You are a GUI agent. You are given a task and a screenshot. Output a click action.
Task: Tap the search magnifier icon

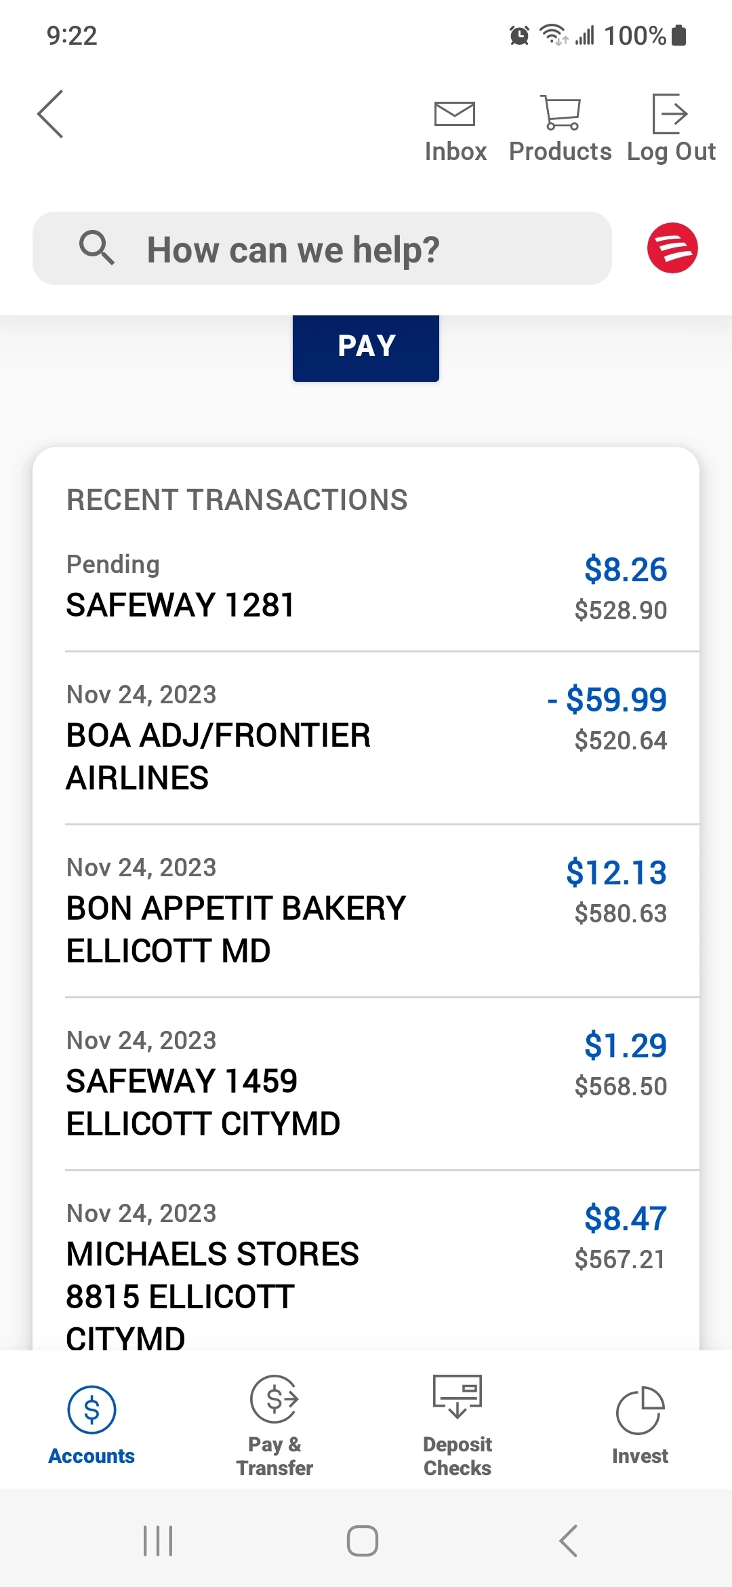pyautogui.click(x=96, y=248)
